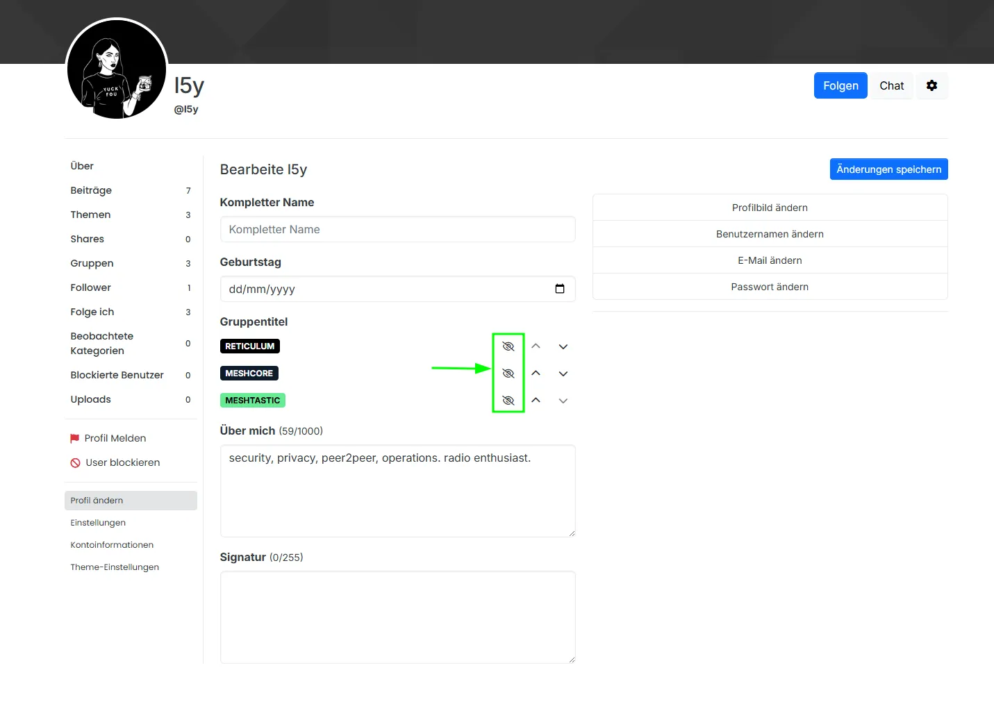The image size is (994, 704).
Task: Open the Beiträge section
Action: (91, 190)
